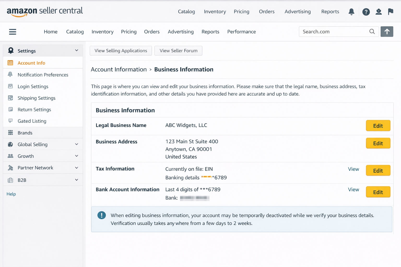Open Performance in the navigation bar

(x=241, y=32)
